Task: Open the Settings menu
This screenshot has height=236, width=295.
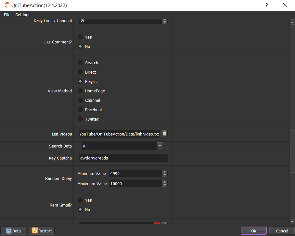Action: (23, 15)
